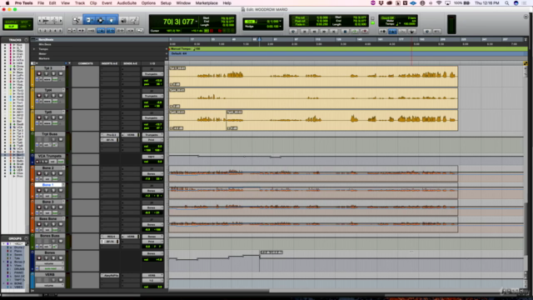533x300 pixels.
Task: Click Fast Forward in the transport
Action: click(324, 32)
